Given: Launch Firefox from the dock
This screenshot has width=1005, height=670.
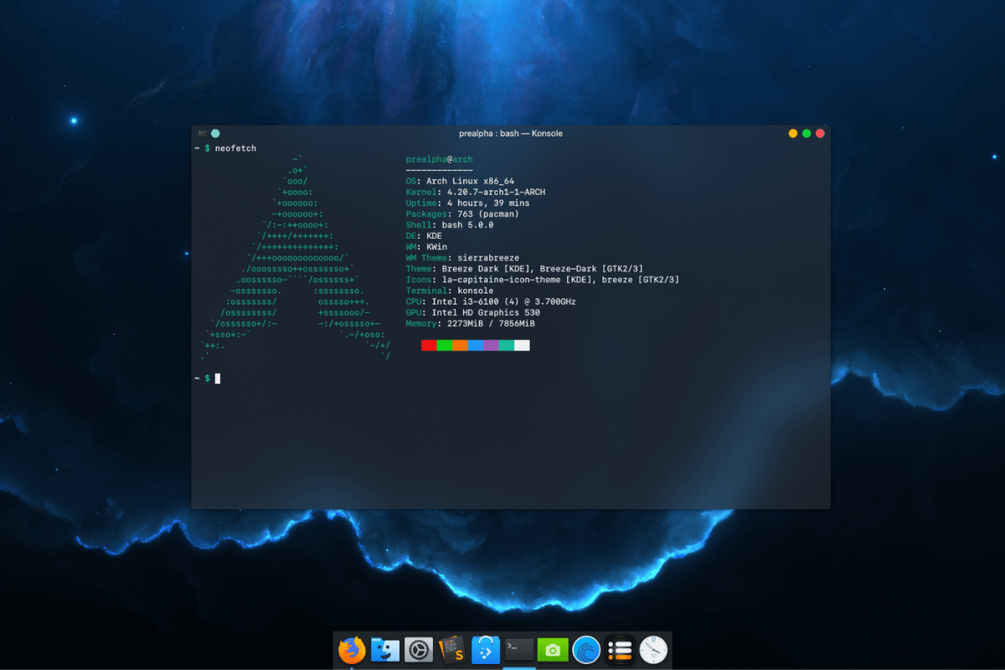Looking at the screenshot, I should point(351,649).
